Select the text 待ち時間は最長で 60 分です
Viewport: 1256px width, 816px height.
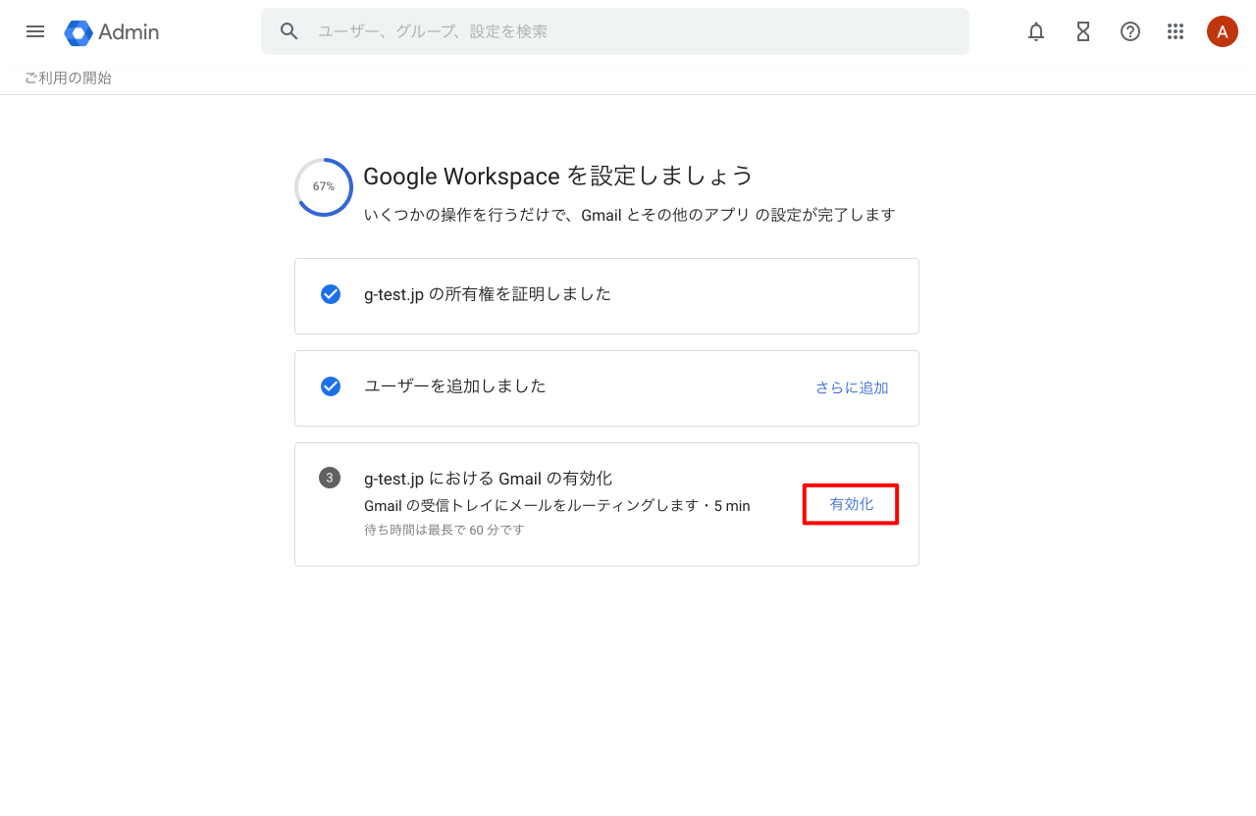click(445, 530)
